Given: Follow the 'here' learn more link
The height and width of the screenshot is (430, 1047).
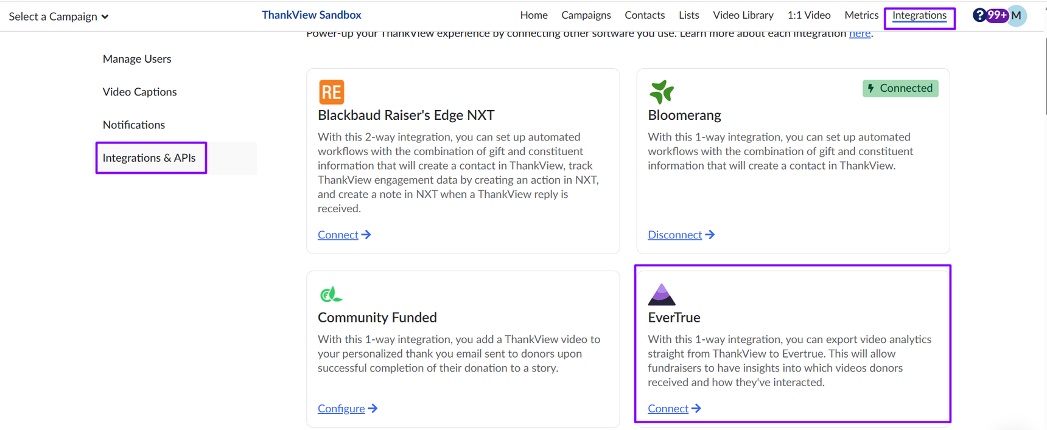Looking at the screenshot, I should [x=860, y=33].
